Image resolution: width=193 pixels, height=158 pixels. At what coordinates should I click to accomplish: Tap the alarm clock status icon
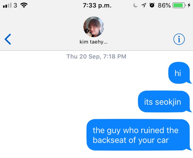click(x=152, y=5)
